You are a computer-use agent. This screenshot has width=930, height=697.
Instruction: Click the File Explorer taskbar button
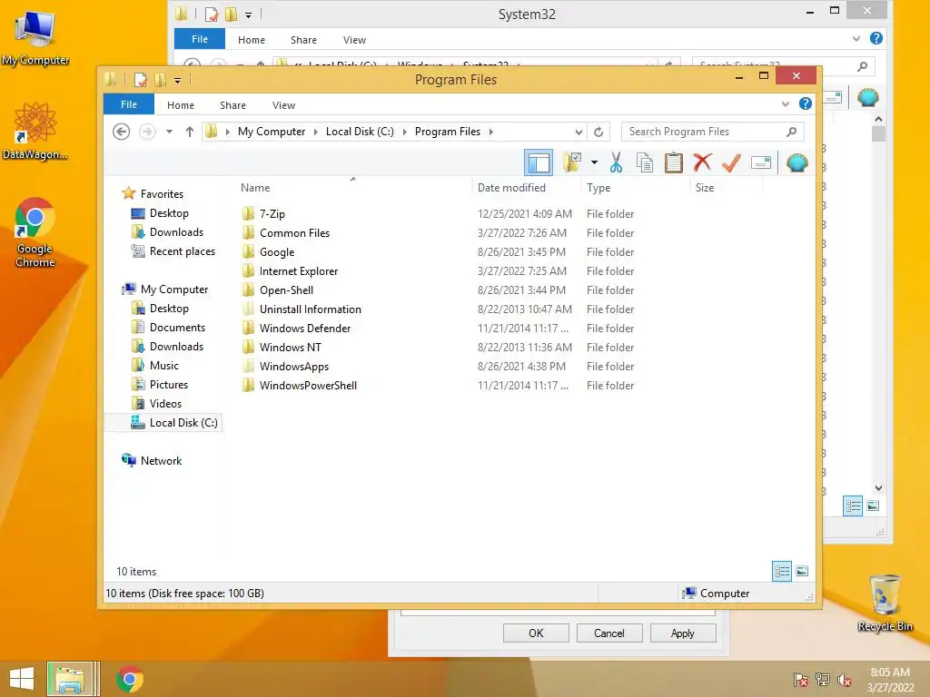point(71,679)
